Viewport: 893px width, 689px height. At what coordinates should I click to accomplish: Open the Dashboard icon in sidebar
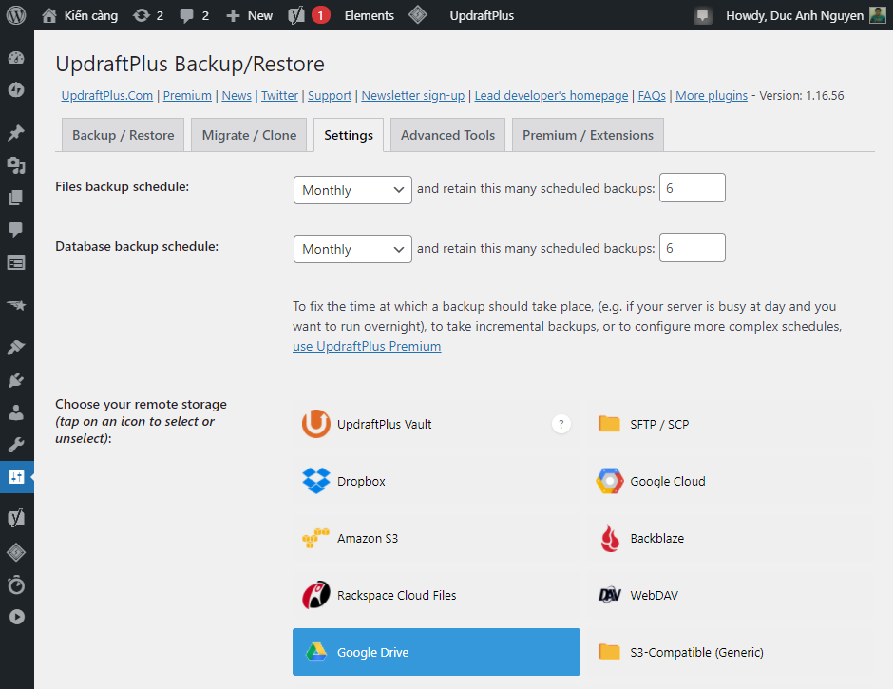pyautogui.click(x=16, y=58)
